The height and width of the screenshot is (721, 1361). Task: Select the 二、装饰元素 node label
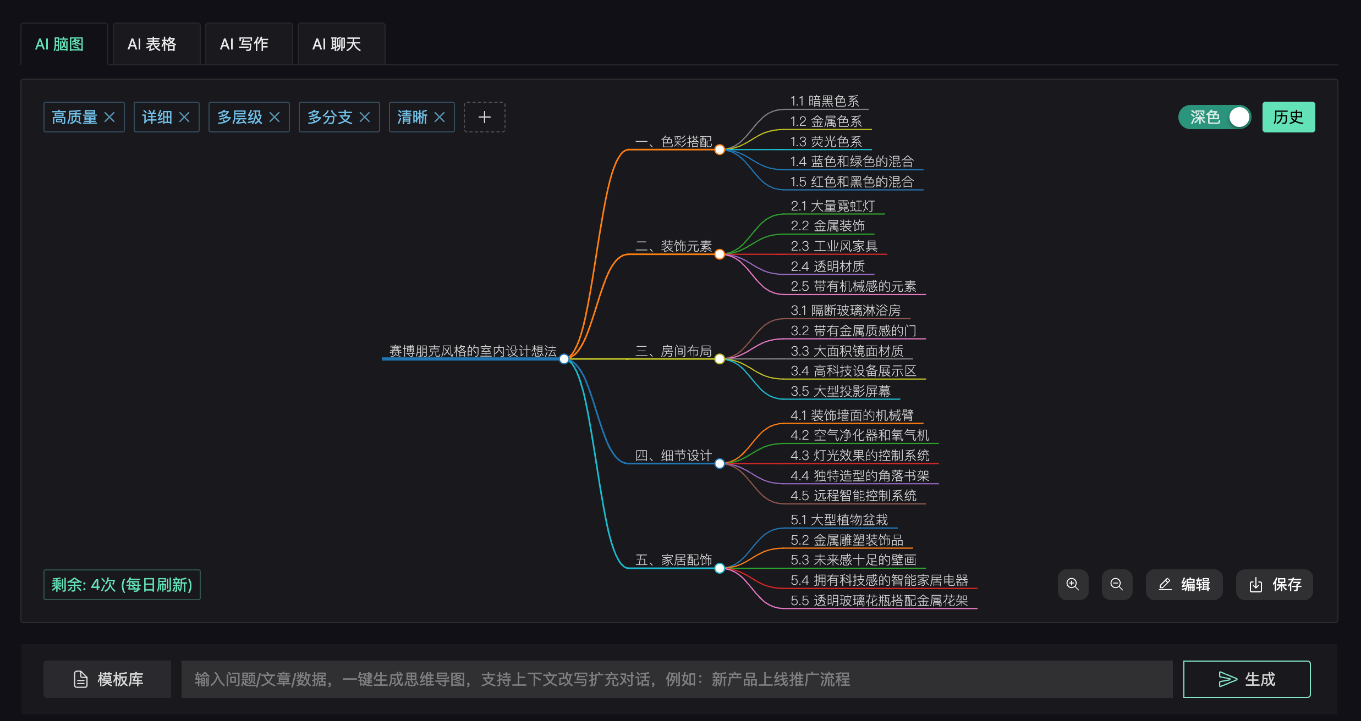coord(673,246)
